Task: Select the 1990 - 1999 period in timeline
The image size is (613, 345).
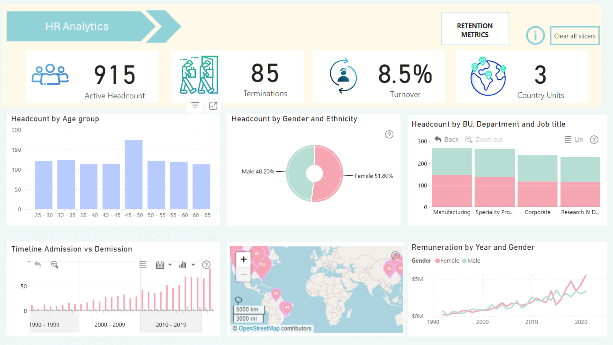Action: coord(45,325)
